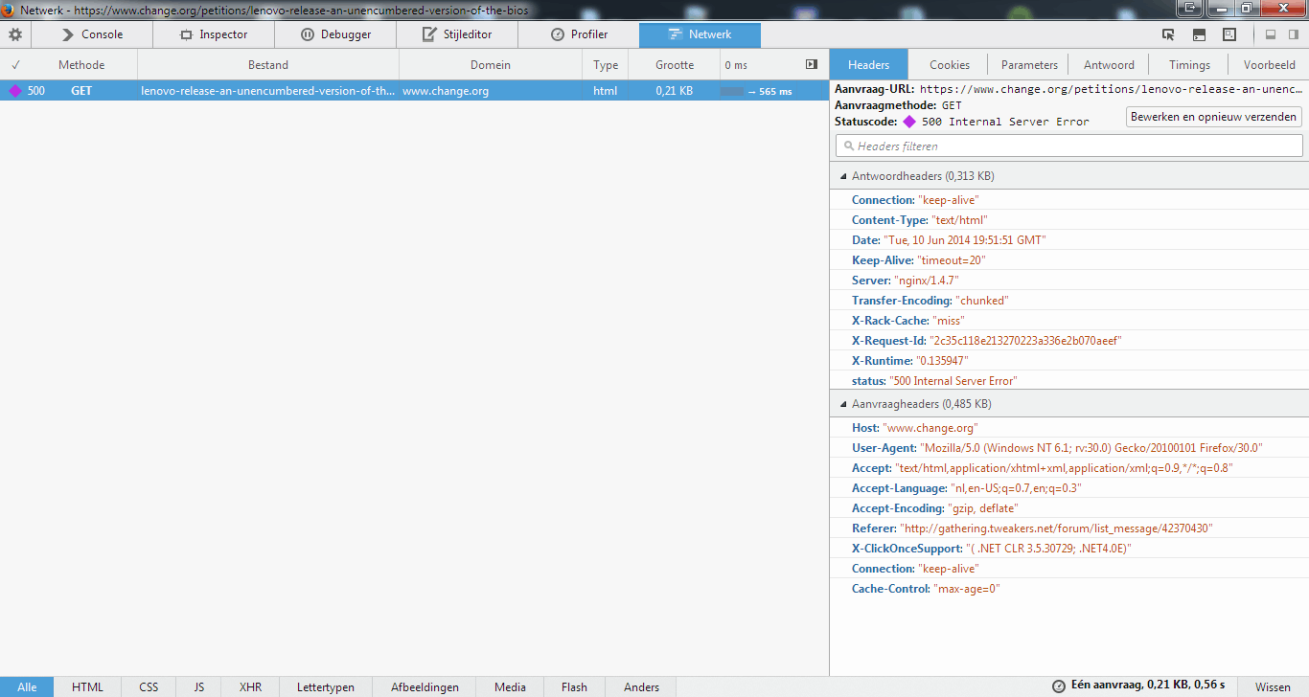The image size is (1309, 697).
Task: Activate the pick element from page tool
Action: 1168,34
